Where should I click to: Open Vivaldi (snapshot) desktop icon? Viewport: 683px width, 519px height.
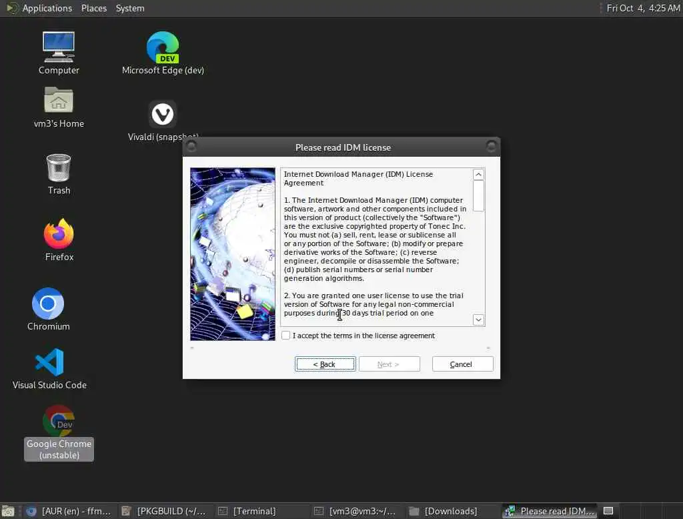pos(163,121)
